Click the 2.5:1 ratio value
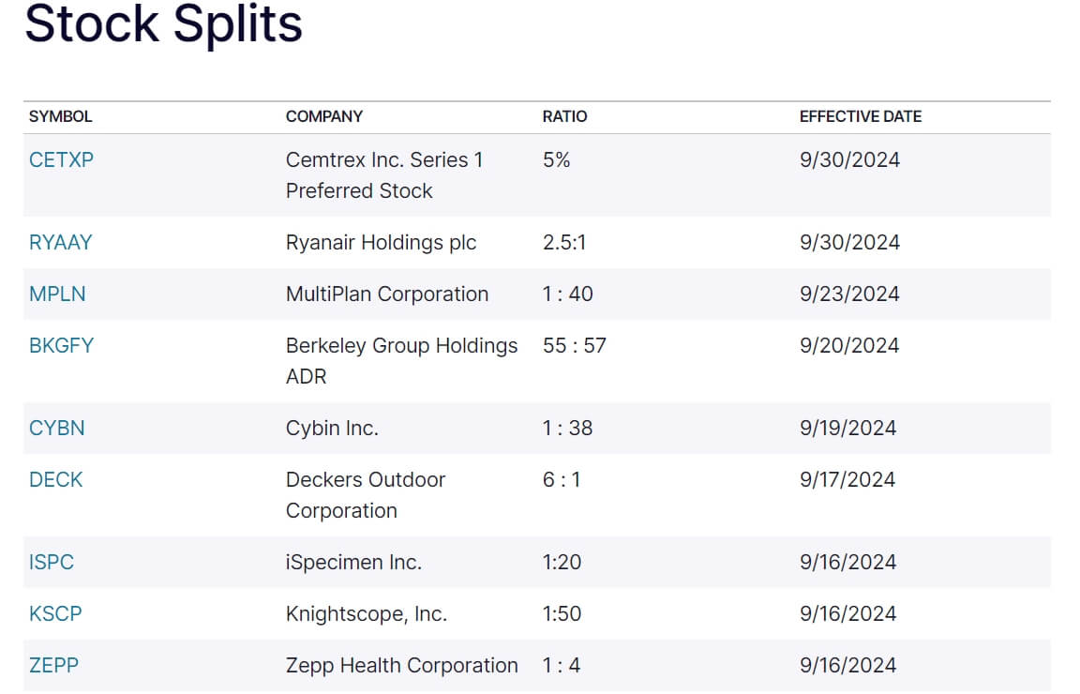Viewport: 1080px width, 694px height. 564,243
